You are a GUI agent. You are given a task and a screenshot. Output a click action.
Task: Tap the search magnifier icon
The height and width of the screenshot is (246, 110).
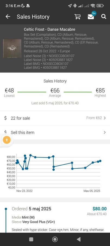(103, 17)
